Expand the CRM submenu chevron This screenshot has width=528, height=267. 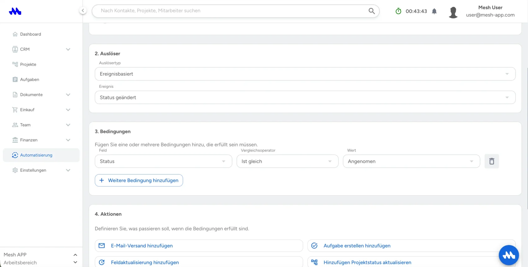68,49
